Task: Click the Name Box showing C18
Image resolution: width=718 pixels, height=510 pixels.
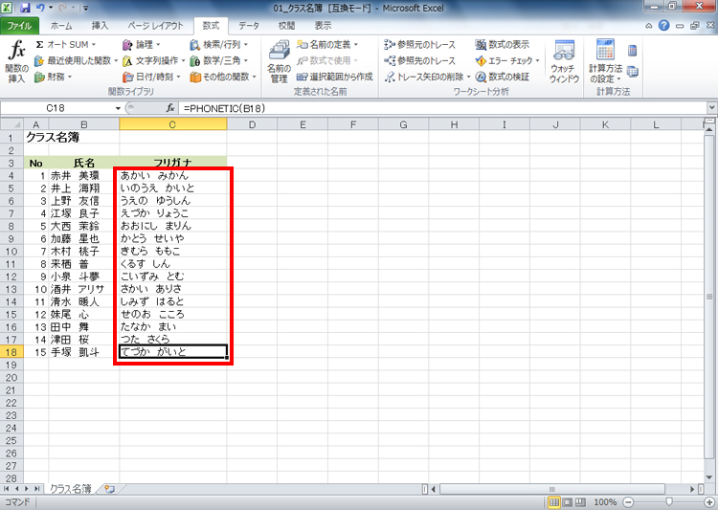Action: (x=56, y=108)
